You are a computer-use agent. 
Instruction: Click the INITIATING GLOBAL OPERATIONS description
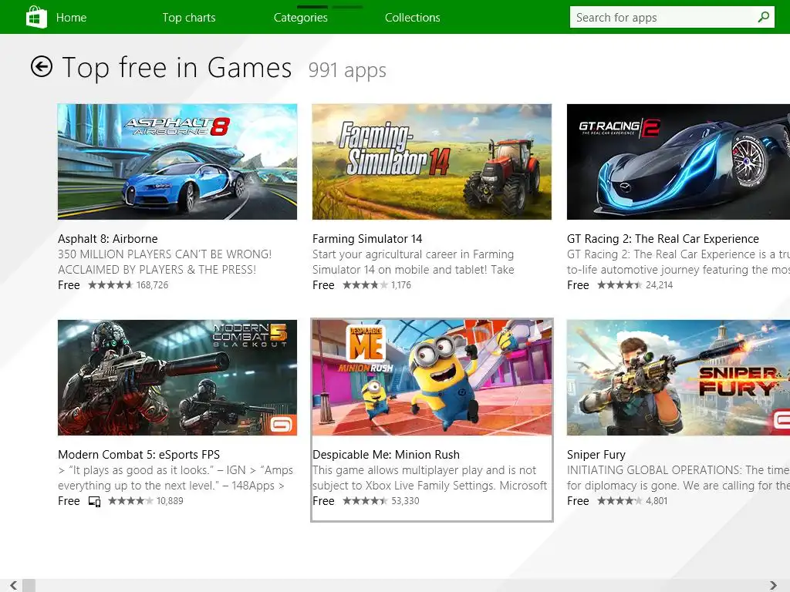click(x=678, y=478)
